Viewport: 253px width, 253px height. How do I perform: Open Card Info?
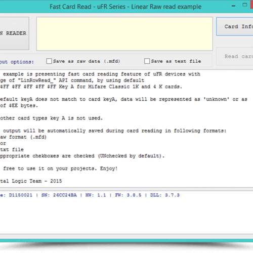tap(235, 26)
